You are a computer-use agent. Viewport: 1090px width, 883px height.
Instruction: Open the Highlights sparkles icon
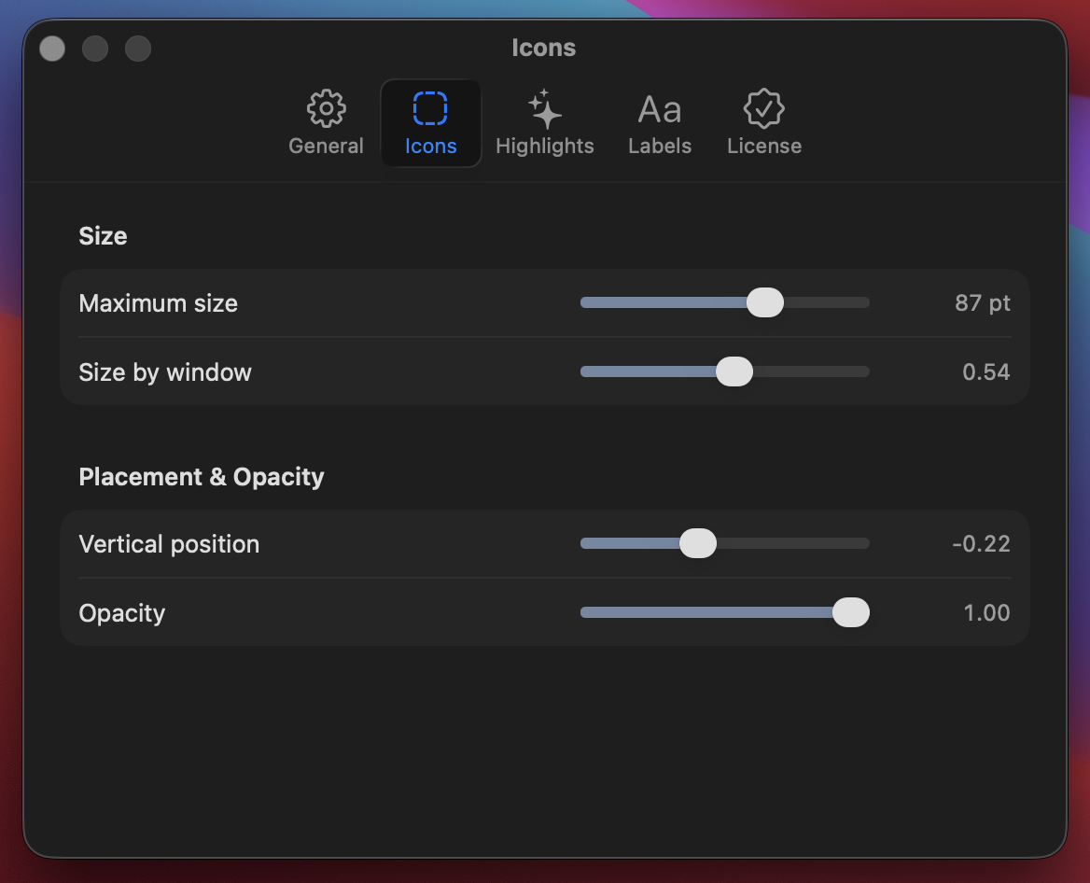544,108
